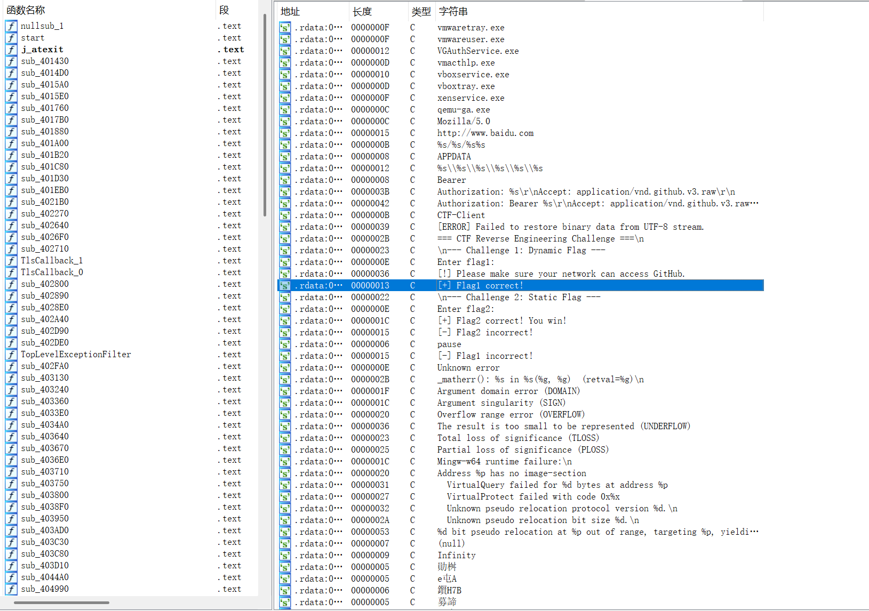Click string icon for Infinity row
Screen dimensions: 869x611
point(285,556)
